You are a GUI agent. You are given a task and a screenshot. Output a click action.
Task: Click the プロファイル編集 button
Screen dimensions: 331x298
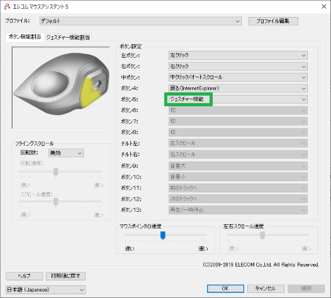point(273,21)
